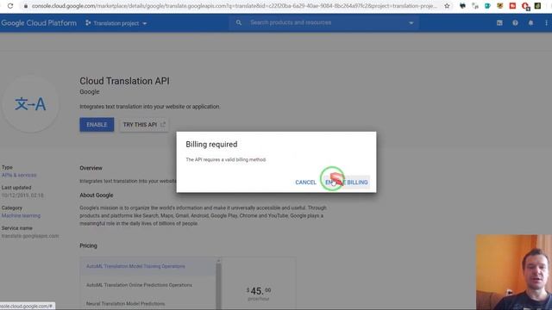Open the three-dot more options menu
This screenshot has width=552, height=310.
pos(546,23)
